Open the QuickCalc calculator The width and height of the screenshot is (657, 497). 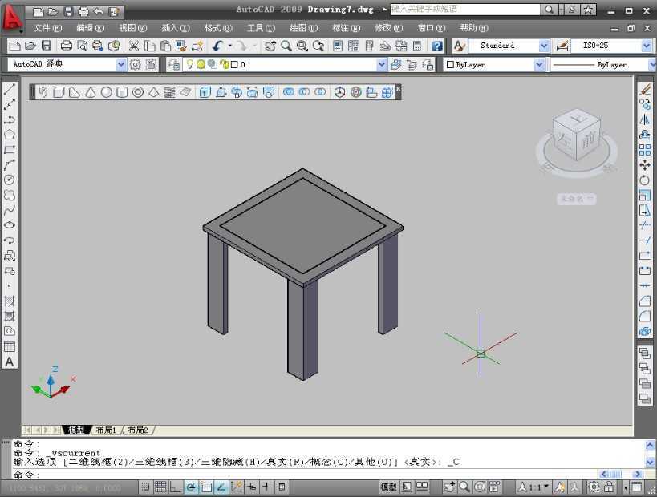[x=417, y=46]
